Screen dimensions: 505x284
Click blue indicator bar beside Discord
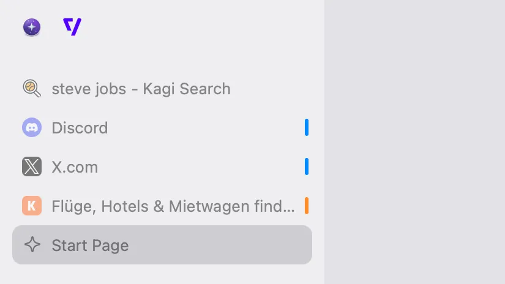tap(307, 127)
